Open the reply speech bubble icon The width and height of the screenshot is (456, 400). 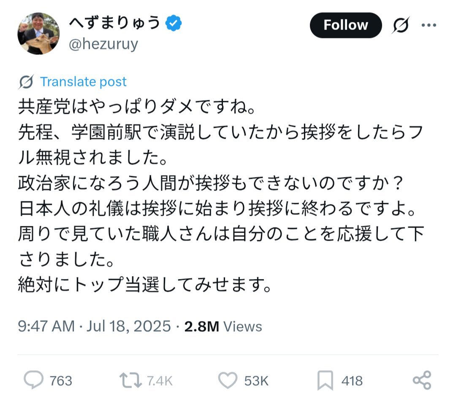(33, 380)
